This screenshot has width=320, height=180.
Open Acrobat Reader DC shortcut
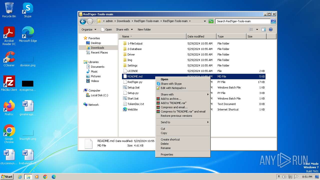click(x=9, y=36)
